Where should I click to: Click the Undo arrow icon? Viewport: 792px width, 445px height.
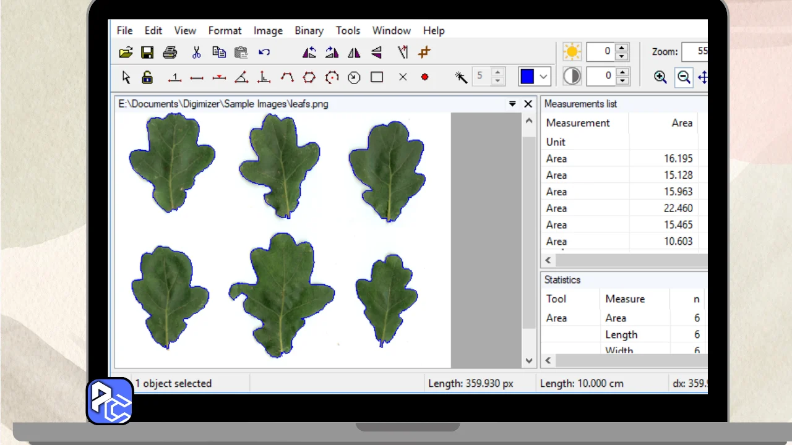click(264, 53)
